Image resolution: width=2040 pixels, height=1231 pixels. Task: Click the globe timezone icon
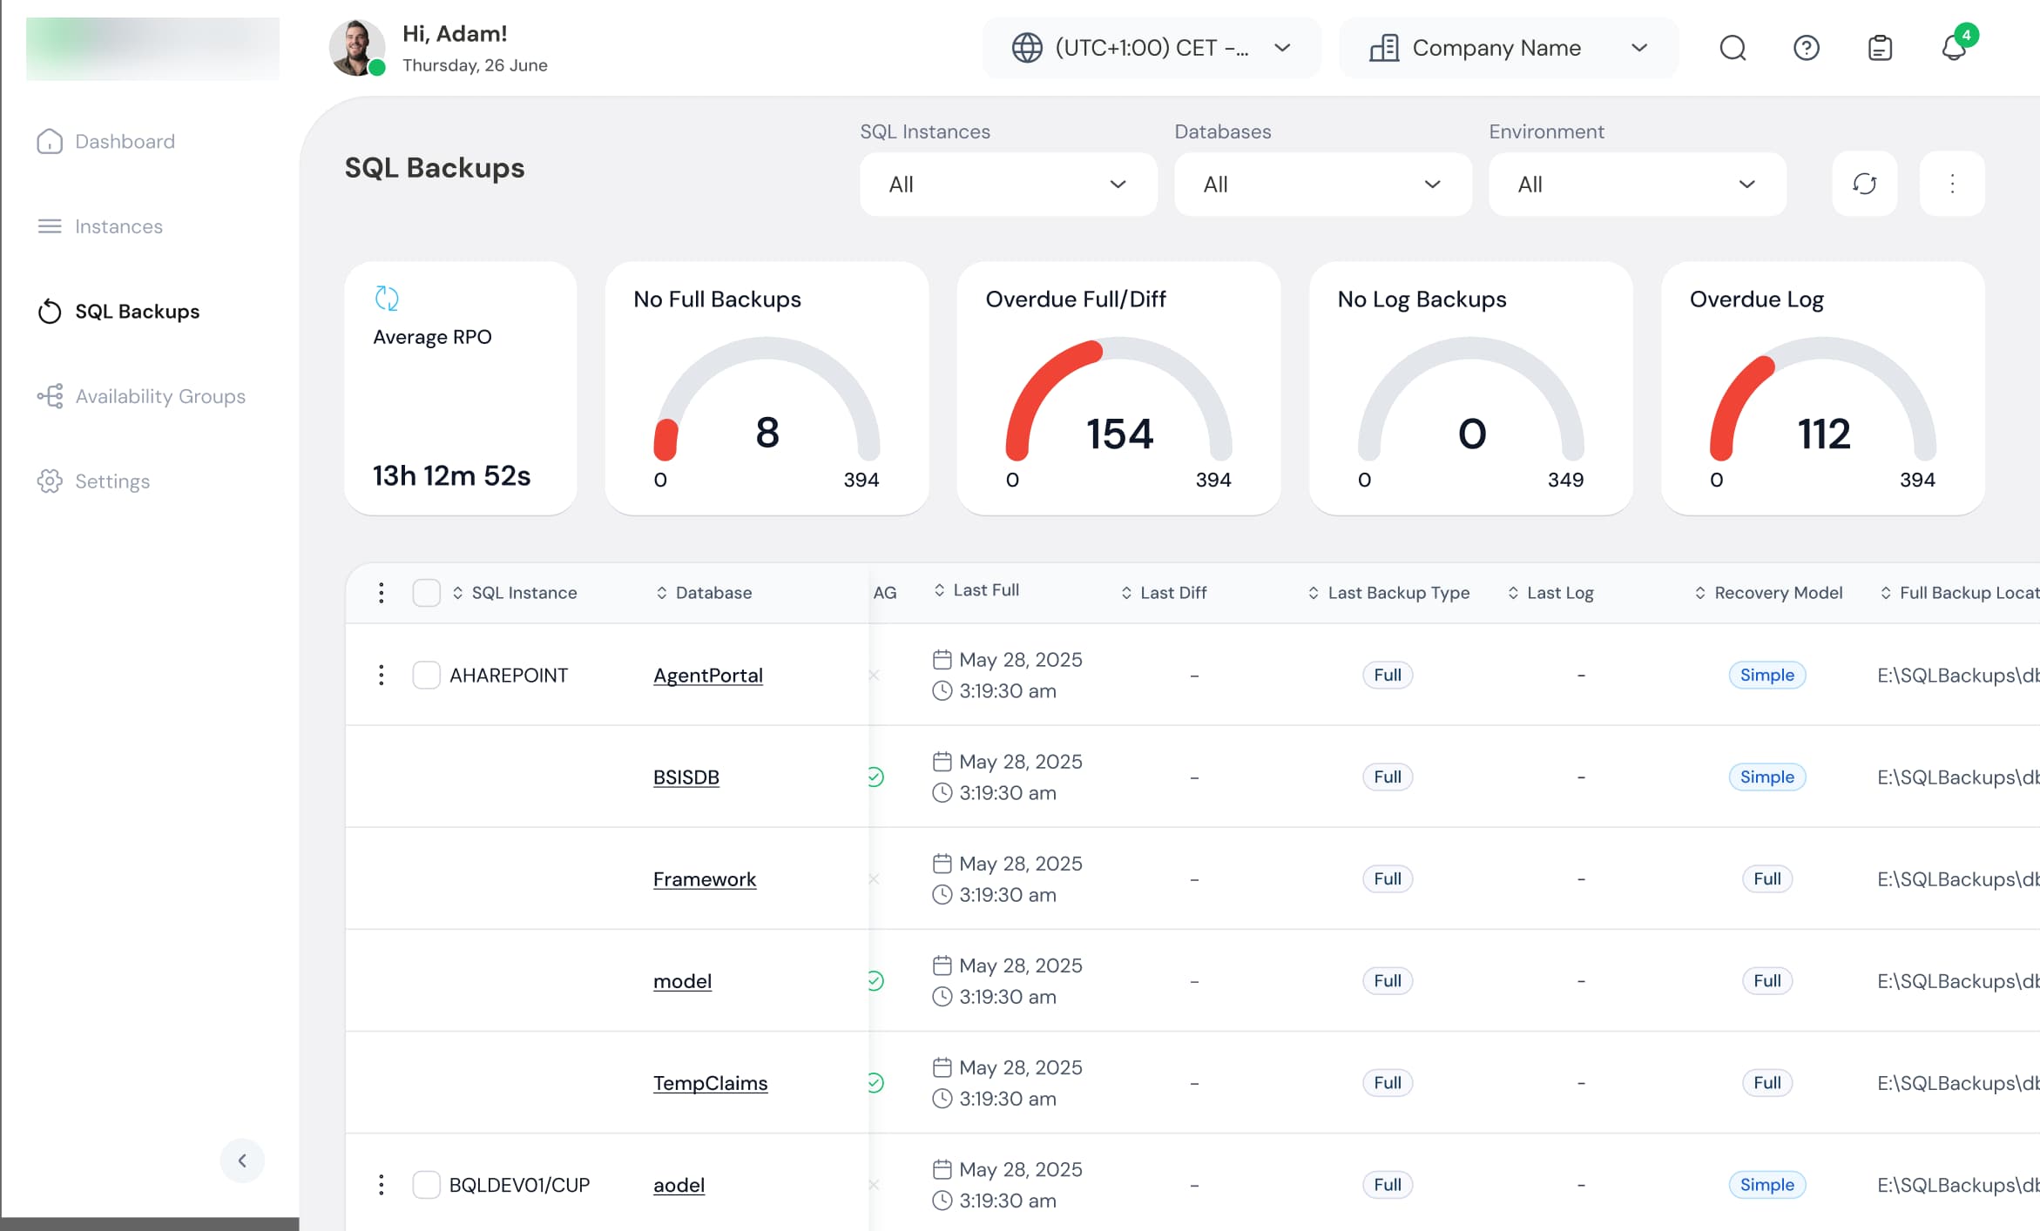[1027, 48]
